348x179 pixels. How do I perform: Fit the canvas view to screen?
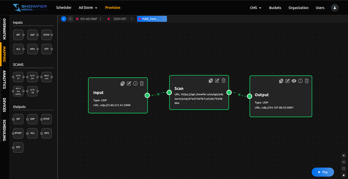344,168
